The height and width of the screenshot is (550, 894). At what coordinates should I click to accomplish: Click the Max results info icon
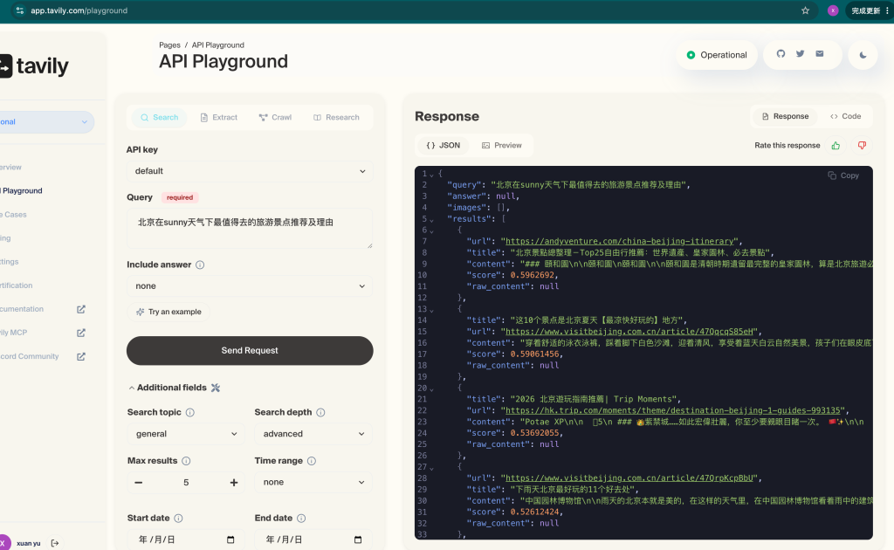pyautogui.click(x=186, y=461)
